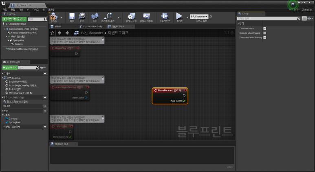The image size is (315, 172).
Task: Collapse the 변수 section
Action: coord(2,111)
